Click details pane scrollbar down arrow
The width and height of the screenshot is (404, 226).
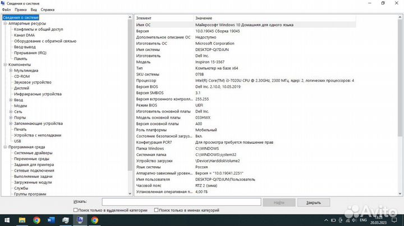pos(400,194)
